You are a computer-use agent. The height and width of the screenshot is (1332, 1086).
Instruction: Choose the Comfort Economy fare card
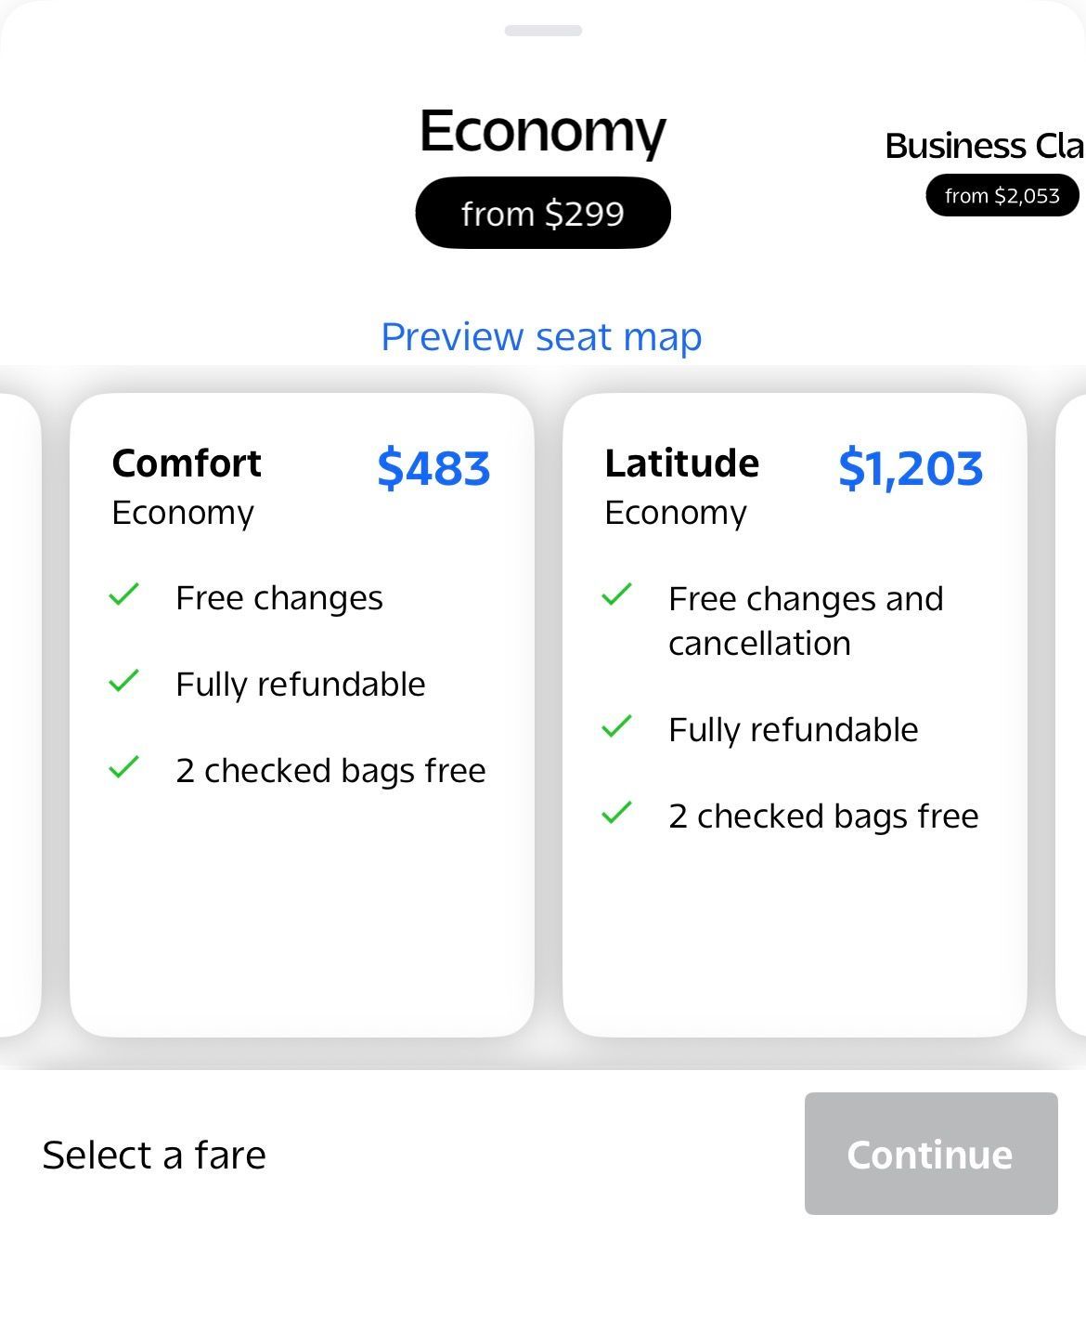[302, 715]
